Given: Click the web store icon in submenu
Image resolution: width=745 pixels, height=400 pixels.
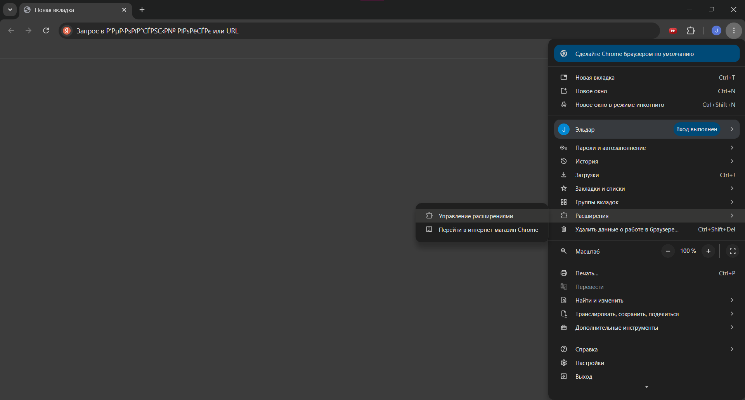Looking at the screenshot, I should [x=429, y=230].
